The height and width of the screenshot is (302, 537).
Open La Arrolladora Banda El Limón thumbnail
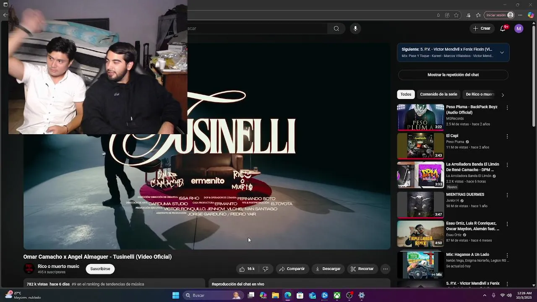(420, 175)
